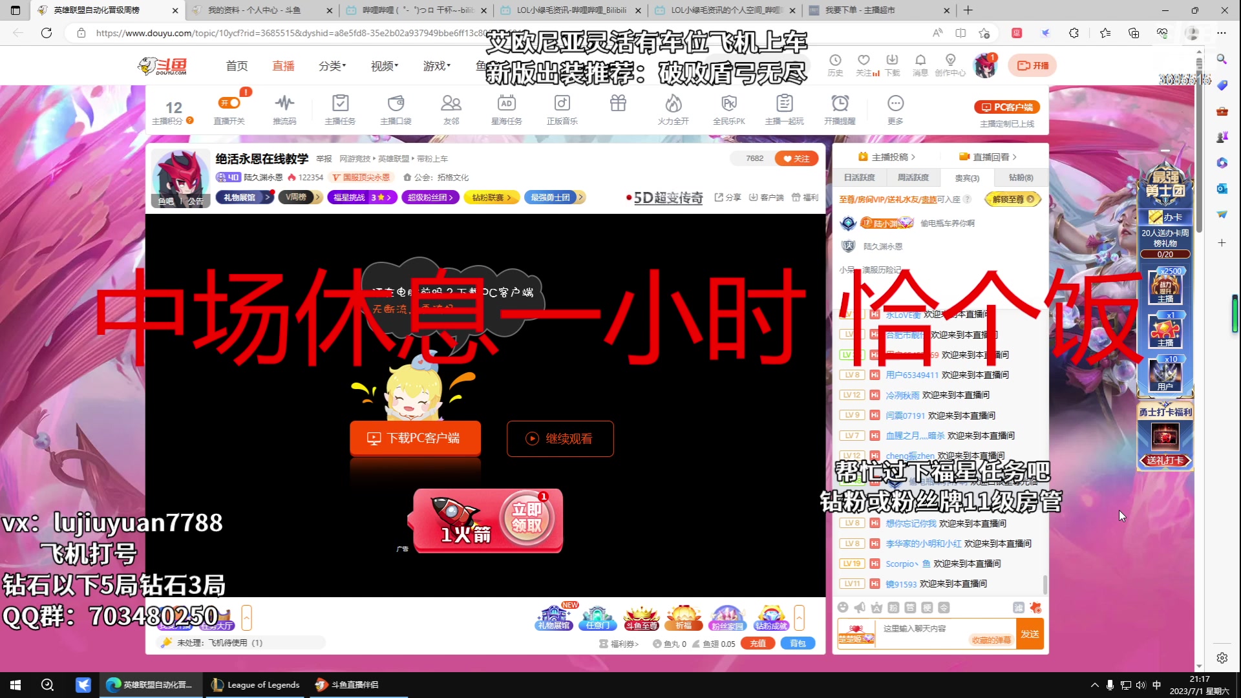Viewport: 1241px width, 698px height.
Task: Select 直播 in Douyu navigation
Action: [283, 66]
